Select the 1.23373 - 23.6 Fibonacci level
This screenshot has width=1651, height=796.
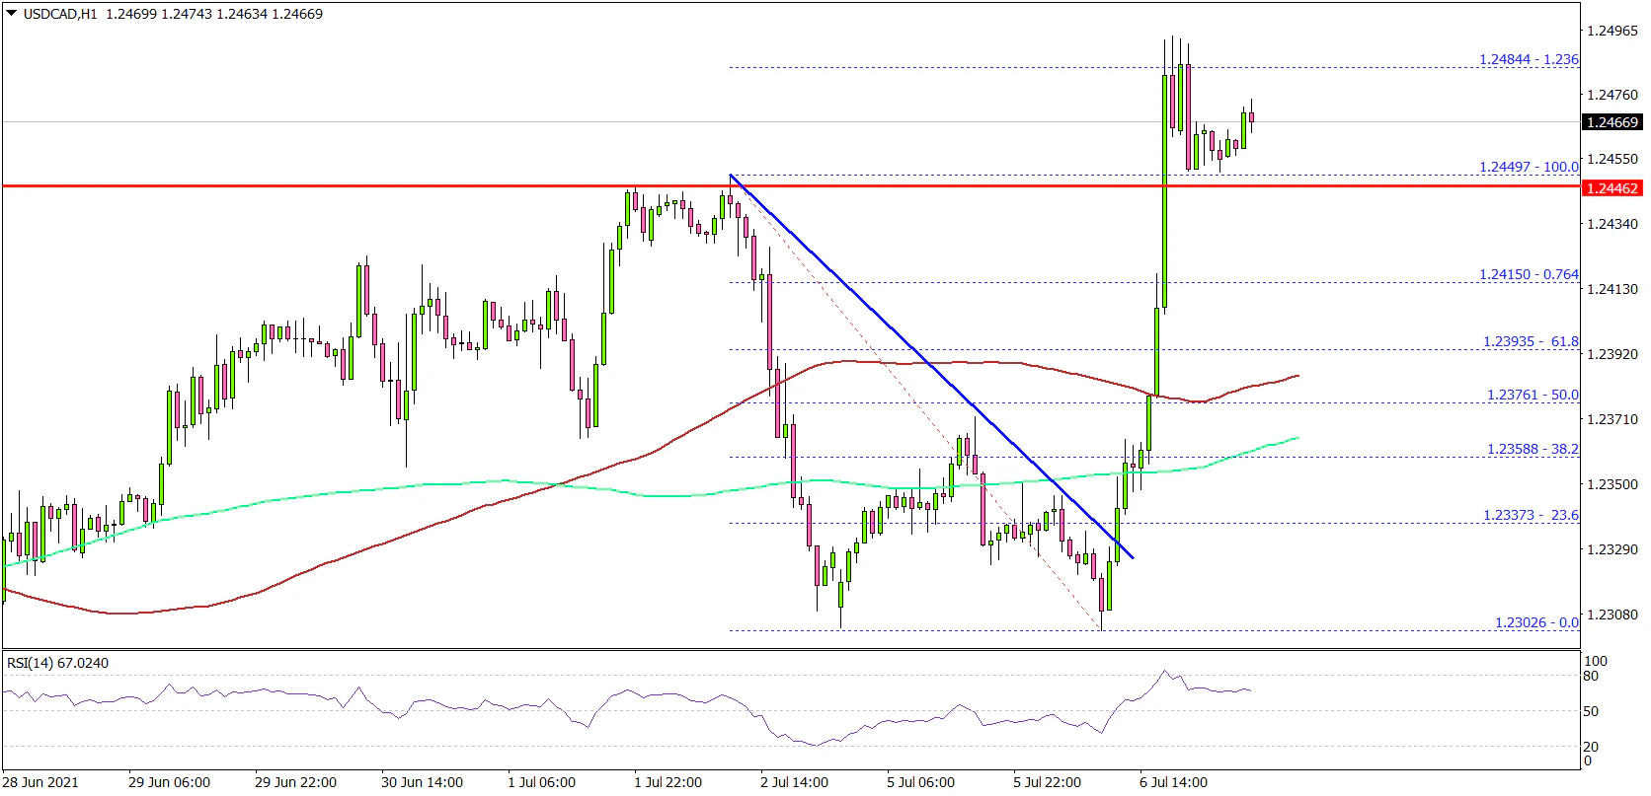pyautogui.click(x=1530, y=515)
